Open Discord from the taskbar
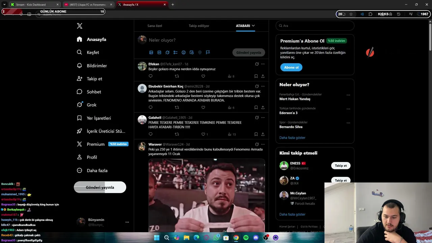This screenshot has width=432, height=243. pyautogui.click(x=256, y=238)
